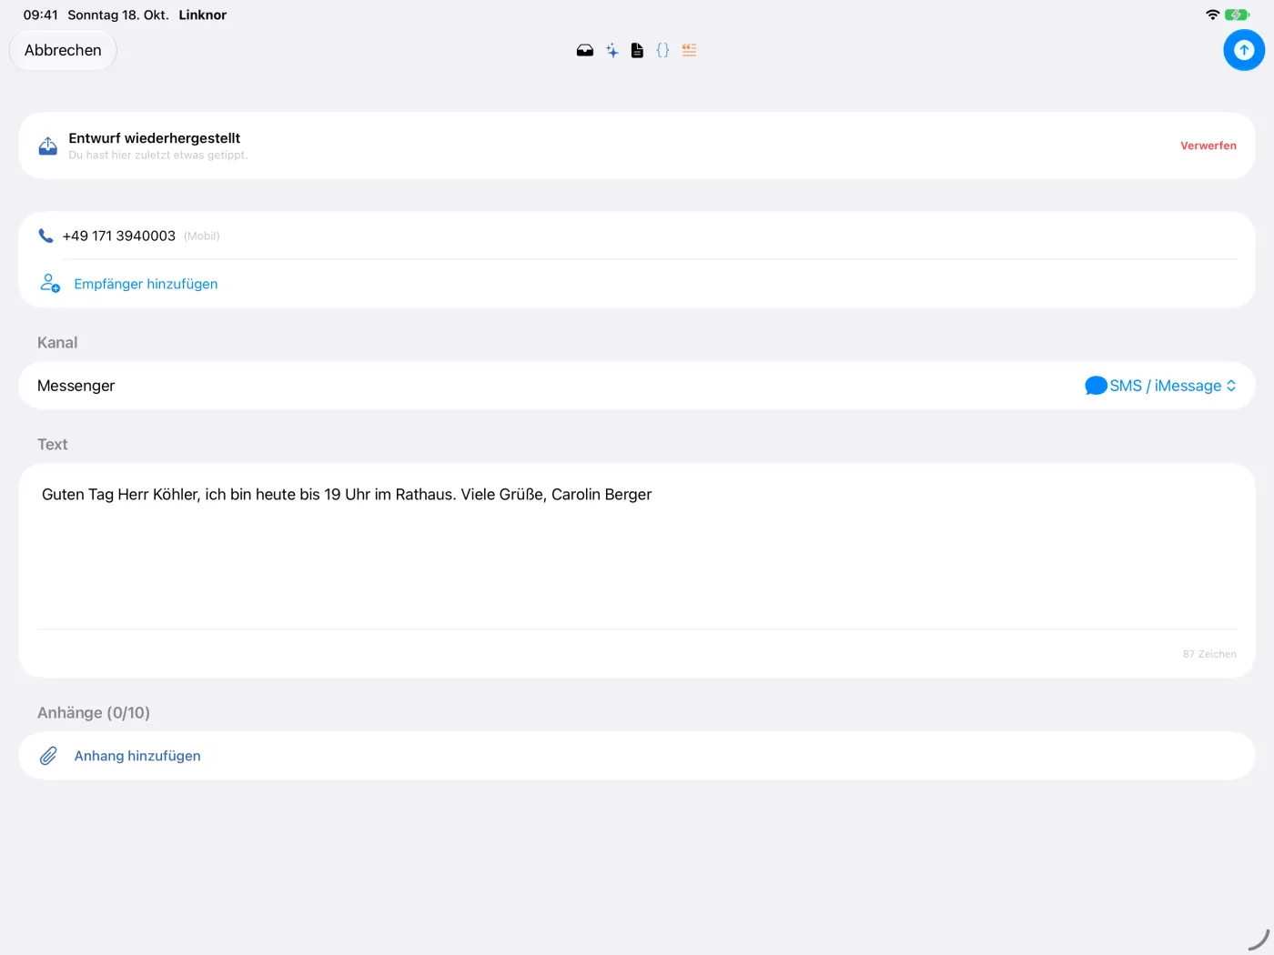1274x955 pixels.
Task: Tap the inbox tray icon in toolbar
Action: pyautogui.click(x=585, y=51)
